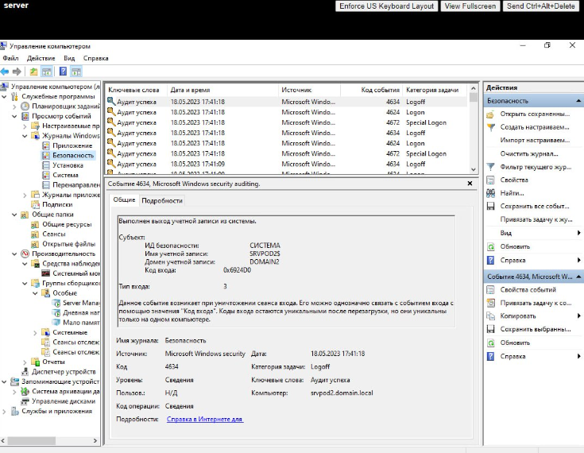Image resolution: width=584 pixels, height=453 pixels.
Task: Select Приложение under Журналы Windows
Action: (x=72, y=145)
